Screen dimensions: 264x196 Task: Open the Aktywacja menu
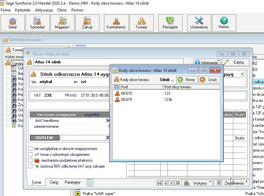pos(44,10)
